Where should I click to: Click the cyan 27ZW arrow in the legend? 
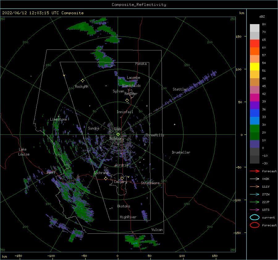click(x=255, y=194)
